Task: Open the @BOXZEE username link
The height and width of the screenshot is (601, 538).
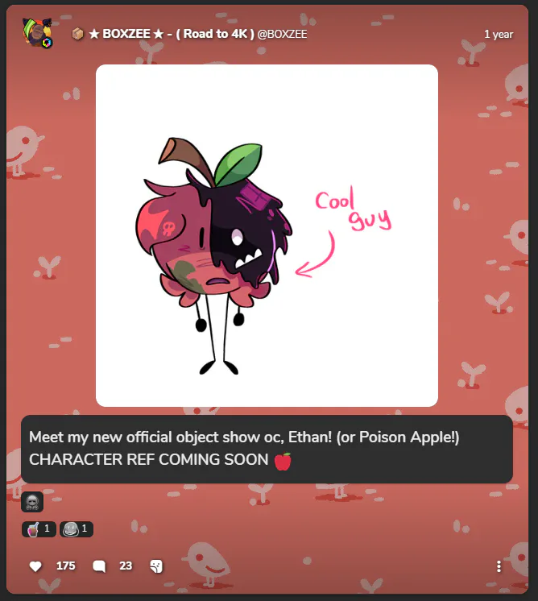Action: (282, 34)
